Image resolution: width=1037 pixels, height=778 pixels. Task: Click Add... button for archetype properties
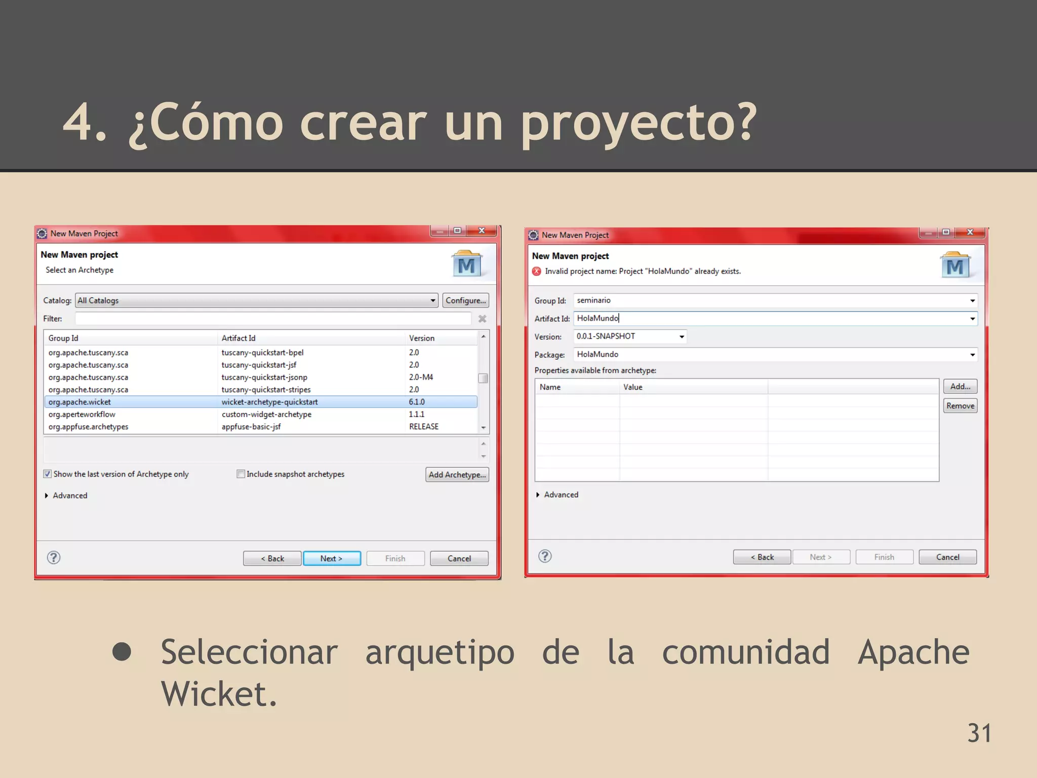pyautogui.click(x=960, y=386)
